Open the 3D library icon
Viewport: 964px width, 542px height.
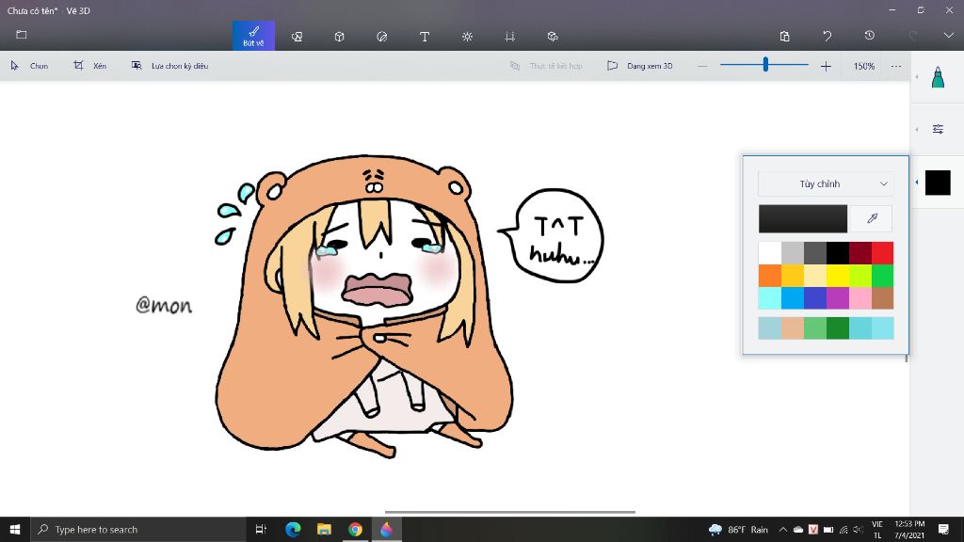tap(553, 37)
